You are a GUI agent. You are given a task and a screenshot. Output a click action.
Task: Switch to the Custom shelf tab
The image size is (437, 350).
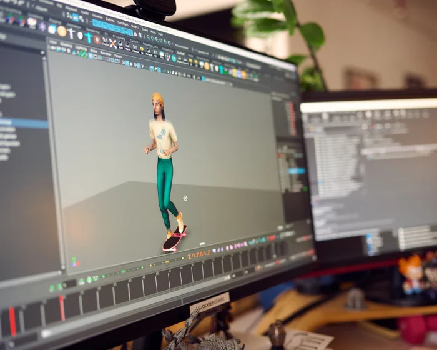coord(134,41)
